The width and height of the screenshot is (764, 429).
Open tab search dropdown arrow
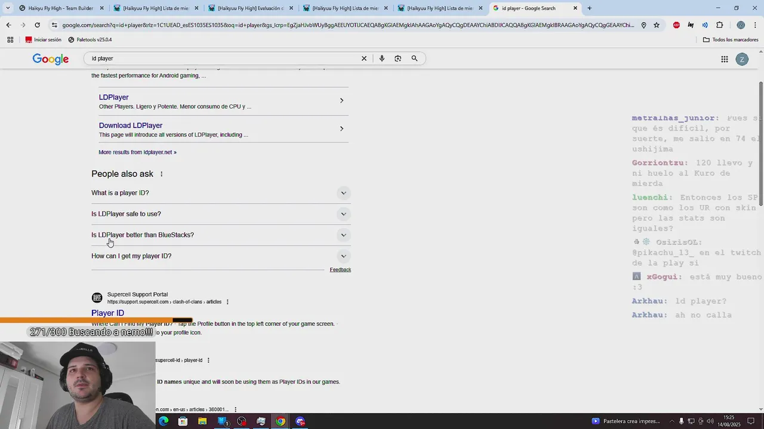tap(8, 8)
